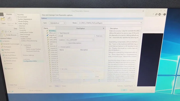The height and width of the screenshot is (101, 180).
Task: Switch to the Home ribbon tab
Action: click(9, 14)
